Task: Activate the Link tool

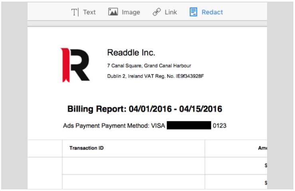Action: [x=164, y=12]
